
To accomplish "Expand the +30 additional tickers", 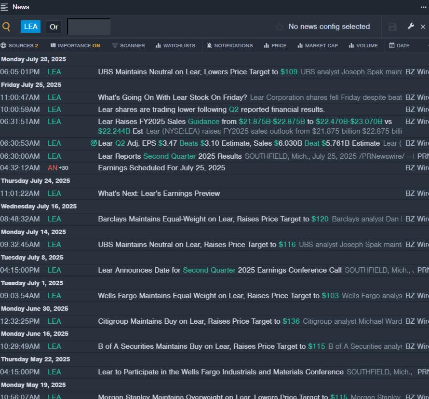I will point(64,168).
